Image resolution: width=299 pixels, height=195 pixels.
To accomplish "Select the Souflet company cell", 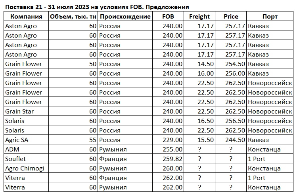I will point(16,159).
